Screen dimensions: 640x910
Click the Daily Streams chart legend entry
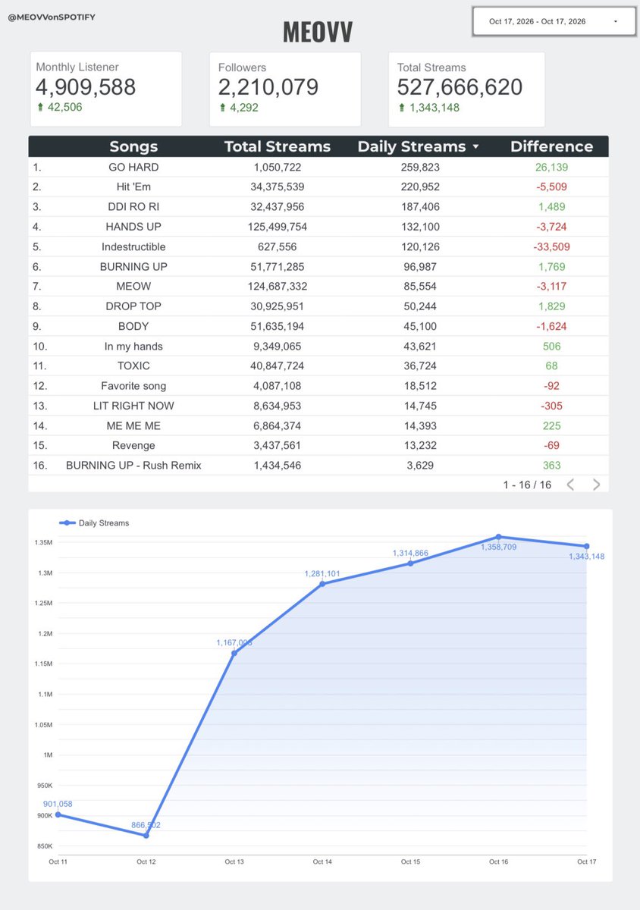94,522
